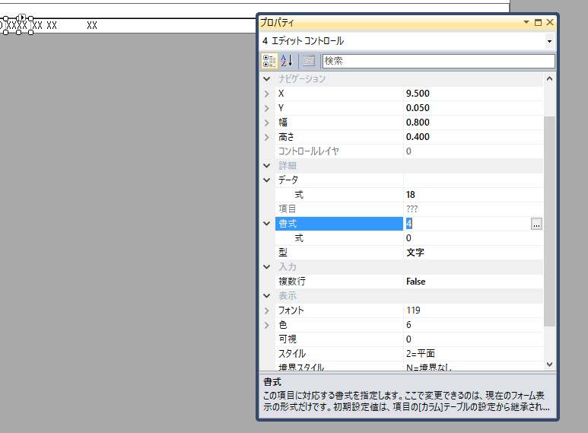The height and width of the screenshot is (433, 588).
Task: Maximize the プロパティ panel
Action: [538, 24]
